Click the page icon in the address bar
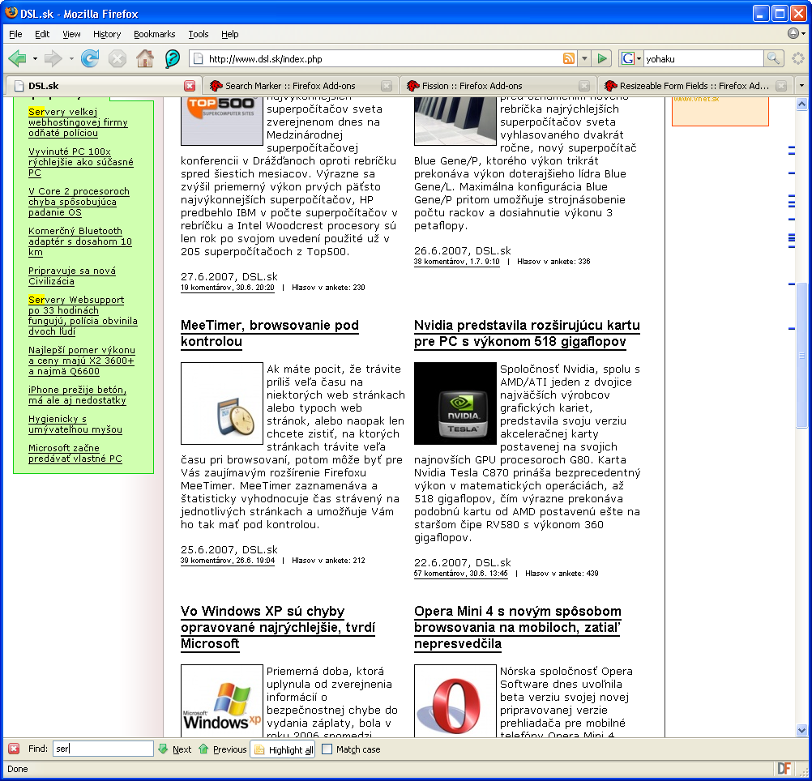 198,58
